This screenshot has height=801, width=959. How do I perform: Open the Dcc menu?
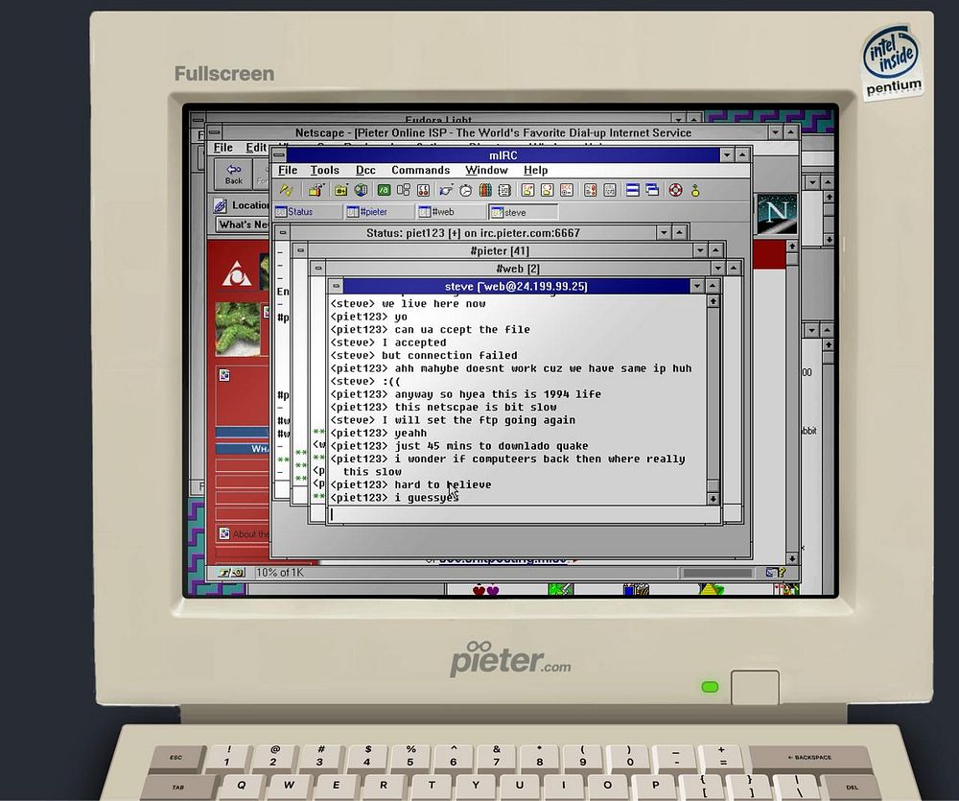pos(365,170)
